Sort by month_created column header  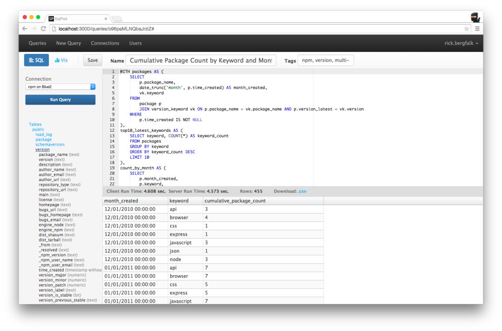[135, 201]
